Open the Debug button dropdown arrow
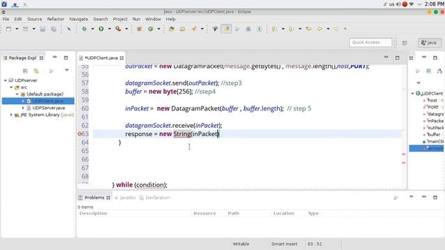445x250 pixels. click(92, 29)
